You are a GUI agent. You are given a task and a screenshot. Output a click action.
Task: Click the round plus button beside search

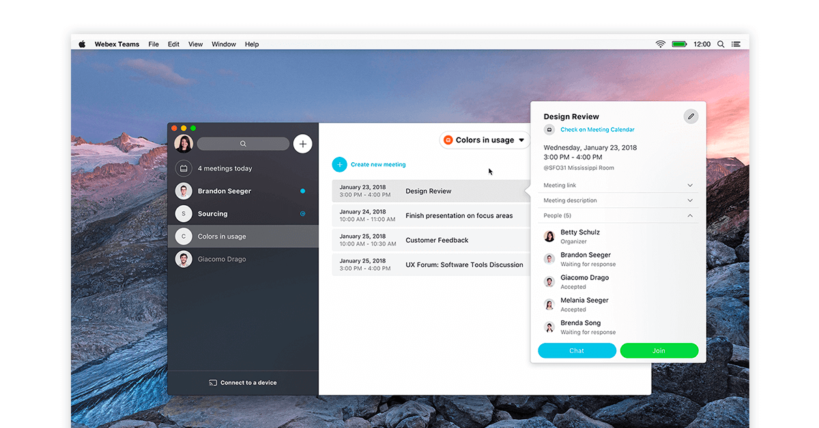pyautogui.click(x=303, y=144)
